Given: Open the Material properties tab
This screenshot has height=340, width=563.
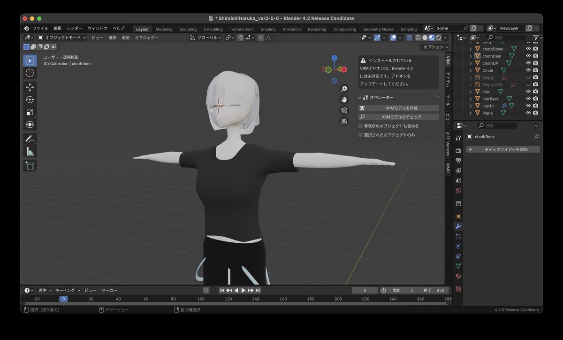Looking at the screenshot, I should [458, 277].
